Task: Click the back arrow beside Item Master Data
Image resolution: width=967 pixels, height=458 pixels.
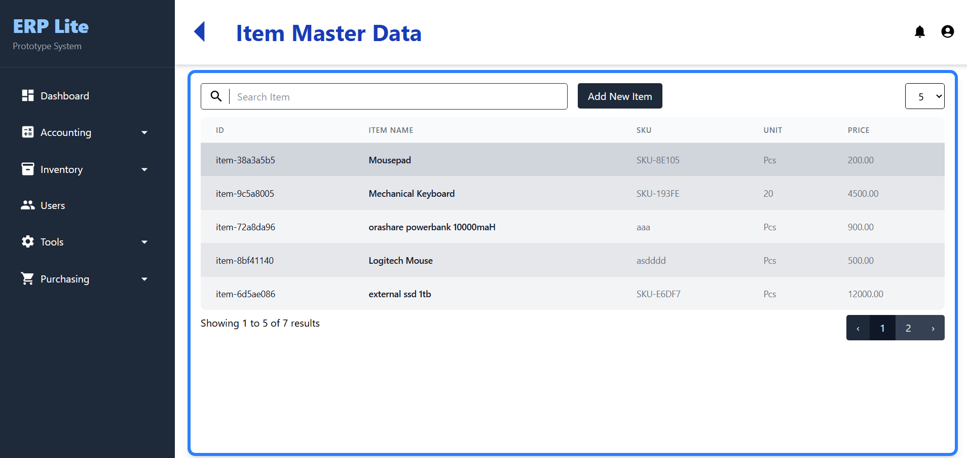Action: point(200,31)
